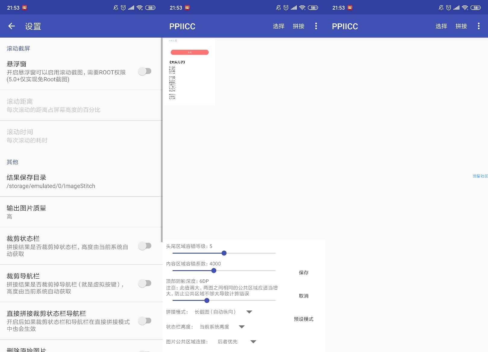The height and width of the screenshot is (352, 488).
Task: Click the 顶部阴影深度 slider handle
Action: pyautogui.click(x=207, y=300)
